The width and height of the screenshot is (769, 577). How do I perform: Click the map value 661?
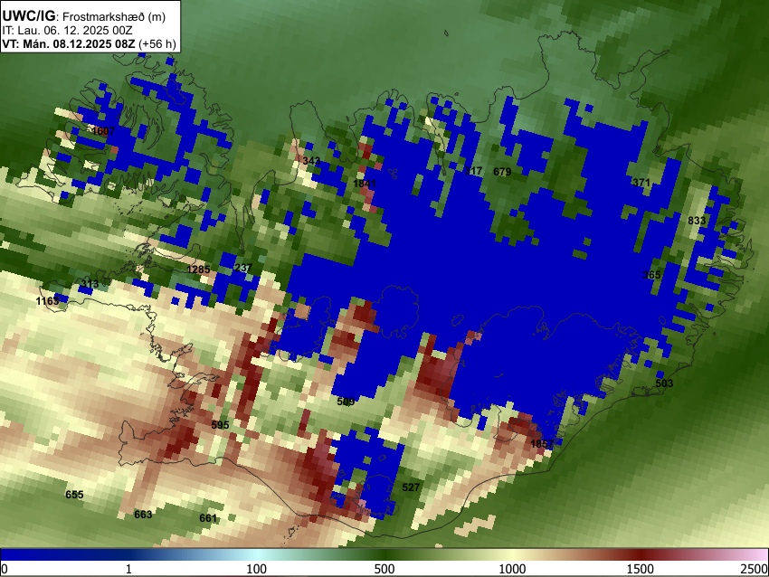click(208, 518)
